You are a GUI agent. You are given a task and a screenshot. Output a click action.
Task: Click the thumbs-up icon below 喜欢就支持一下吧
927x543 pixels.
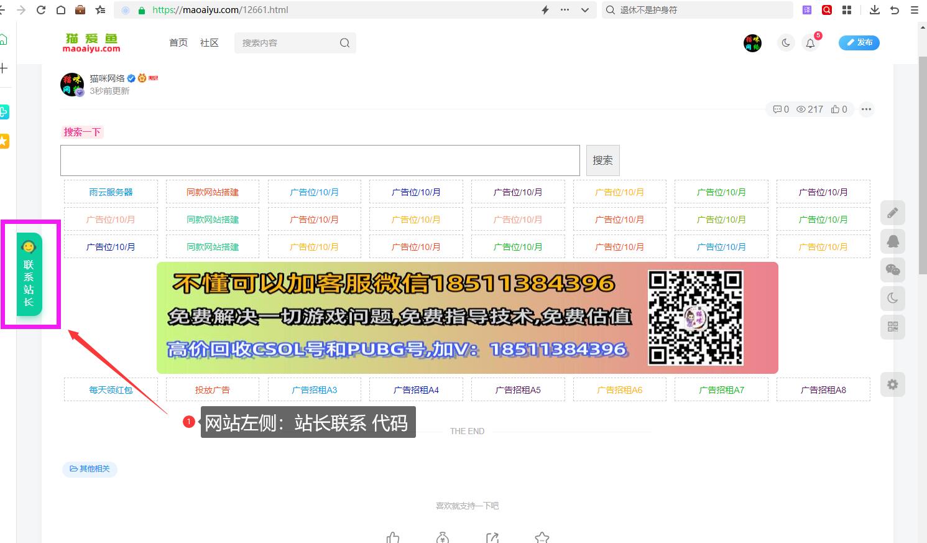(x=393, y=537)
